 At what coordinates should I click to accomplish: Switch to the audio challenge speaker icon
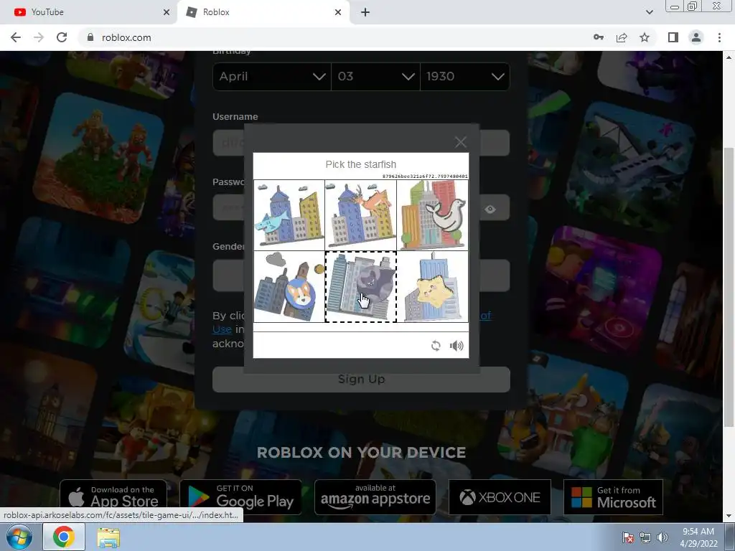[x=456, y=346]
